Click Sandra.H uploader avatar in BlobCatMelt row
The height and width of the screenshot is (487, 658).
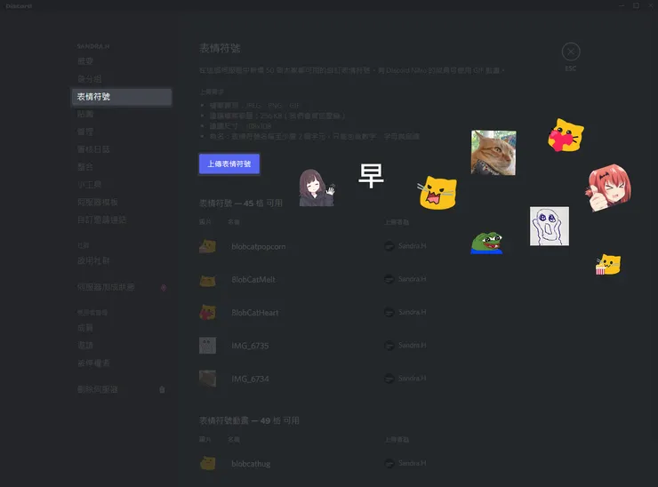pos(389,279)
